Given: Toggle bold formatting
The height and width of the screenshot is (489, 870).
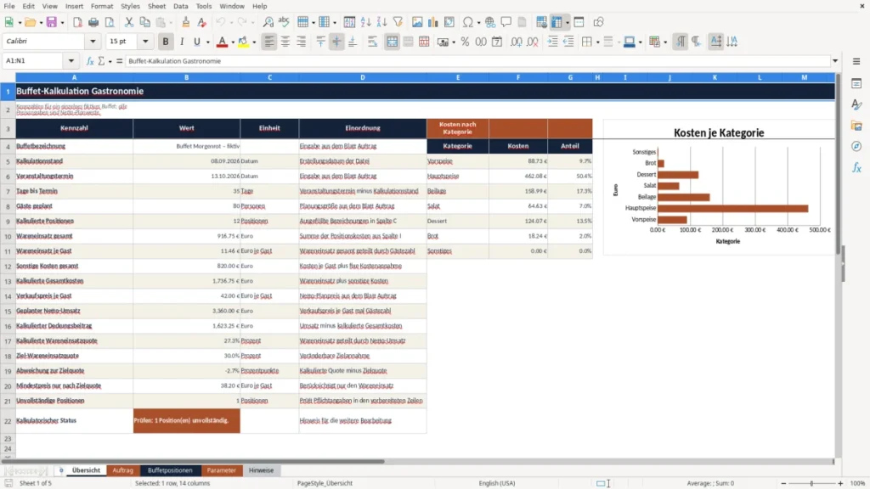Looking at the screenshot, I should (166, 42).
